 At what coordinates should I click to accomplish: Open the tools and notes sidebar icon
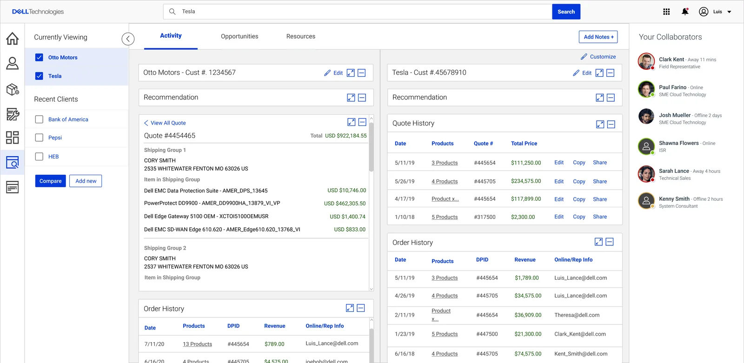pyautogui.click(x=13, y=114)
